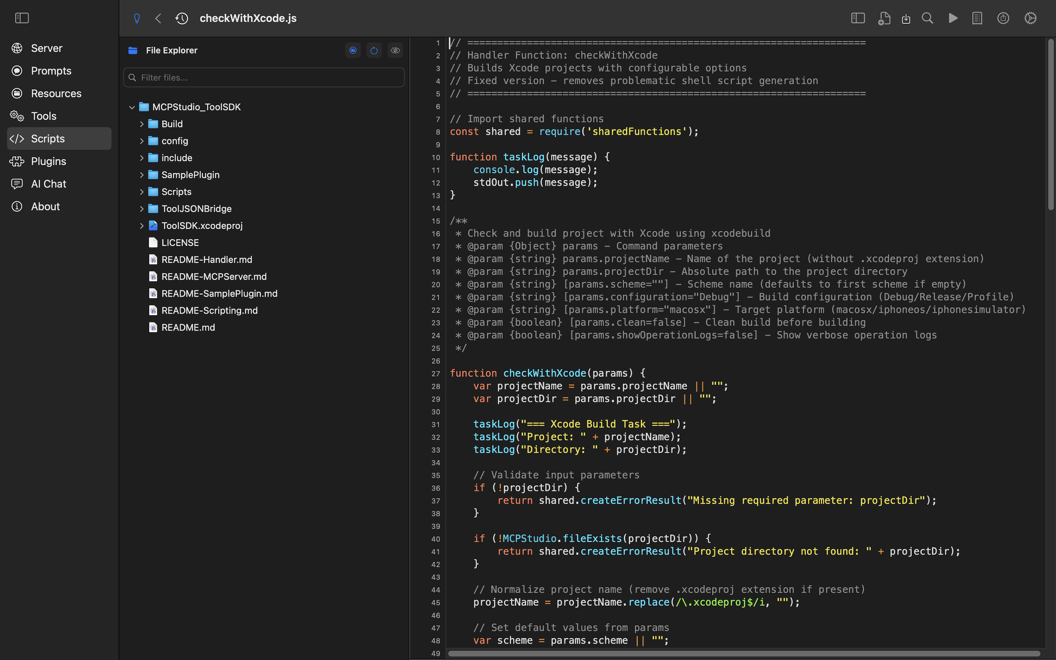Screen dimensions: 1056x660
Task: Open the Server section
Action: (x=59, y=48)
